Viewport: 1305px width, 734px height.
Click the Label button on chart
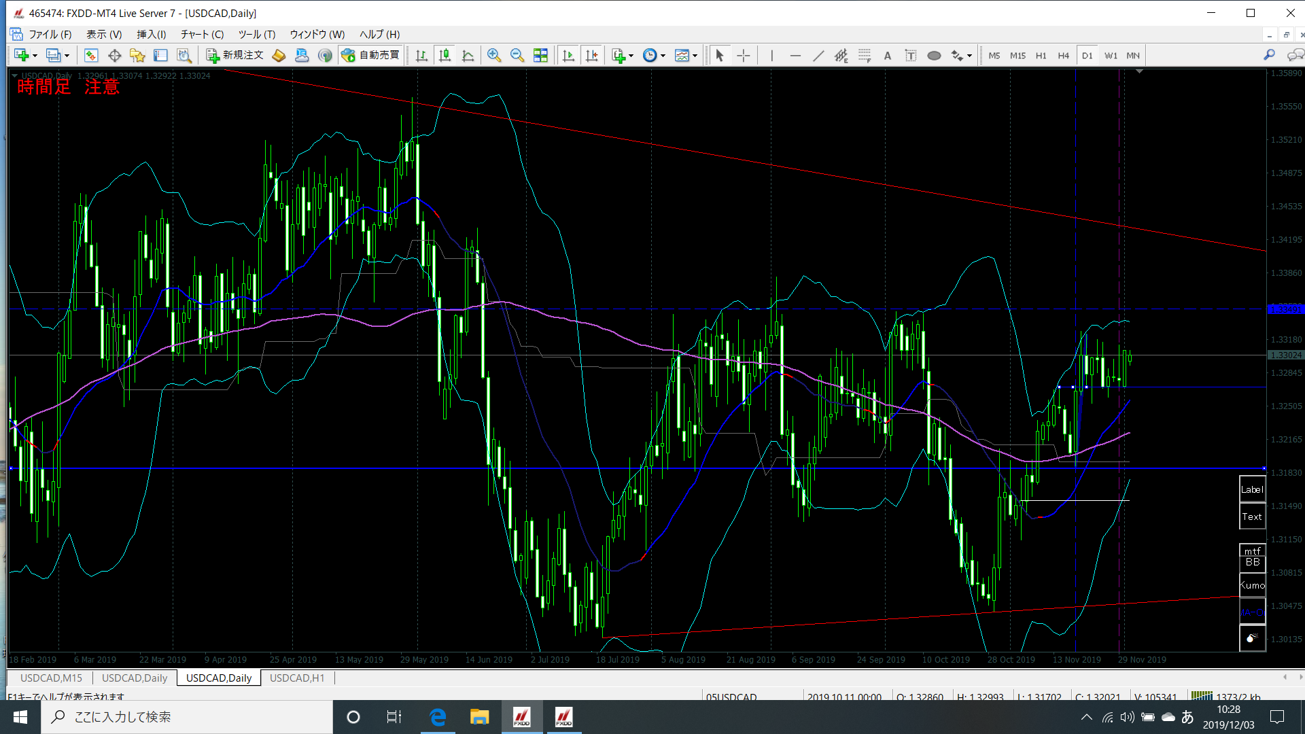1252,489
